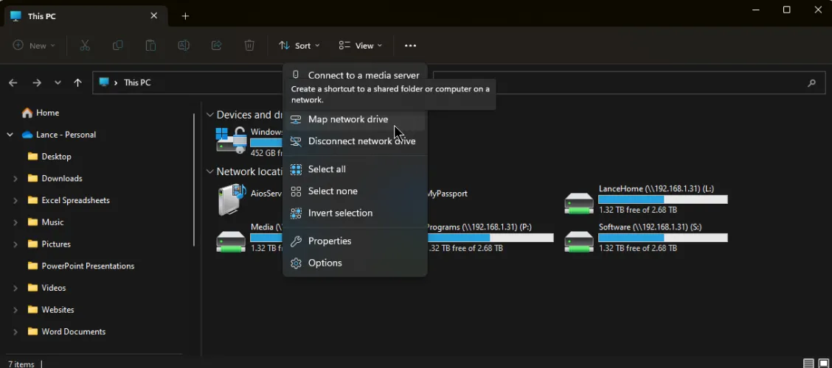
Task: Collapse the Lance - Personal OneDrive tree
Action: point(10,135)
